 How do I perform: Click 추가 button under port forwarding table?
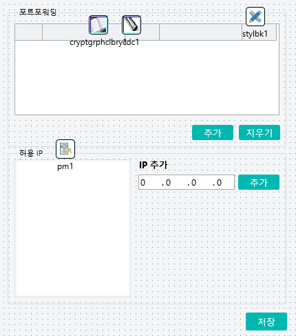tap(213, 132)
